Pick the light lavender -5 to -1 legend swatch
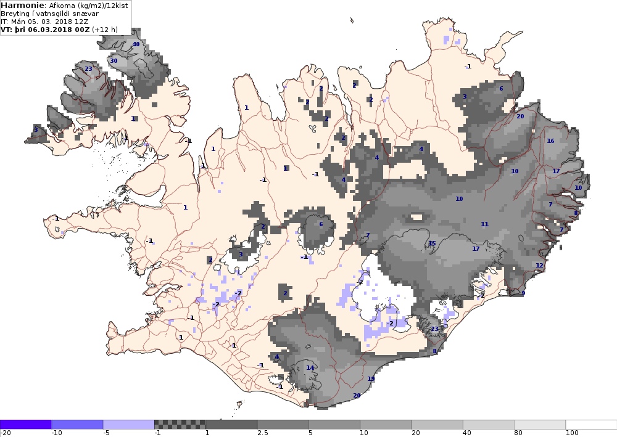This screenshot has width=617, height=437. tap(129, 425)
